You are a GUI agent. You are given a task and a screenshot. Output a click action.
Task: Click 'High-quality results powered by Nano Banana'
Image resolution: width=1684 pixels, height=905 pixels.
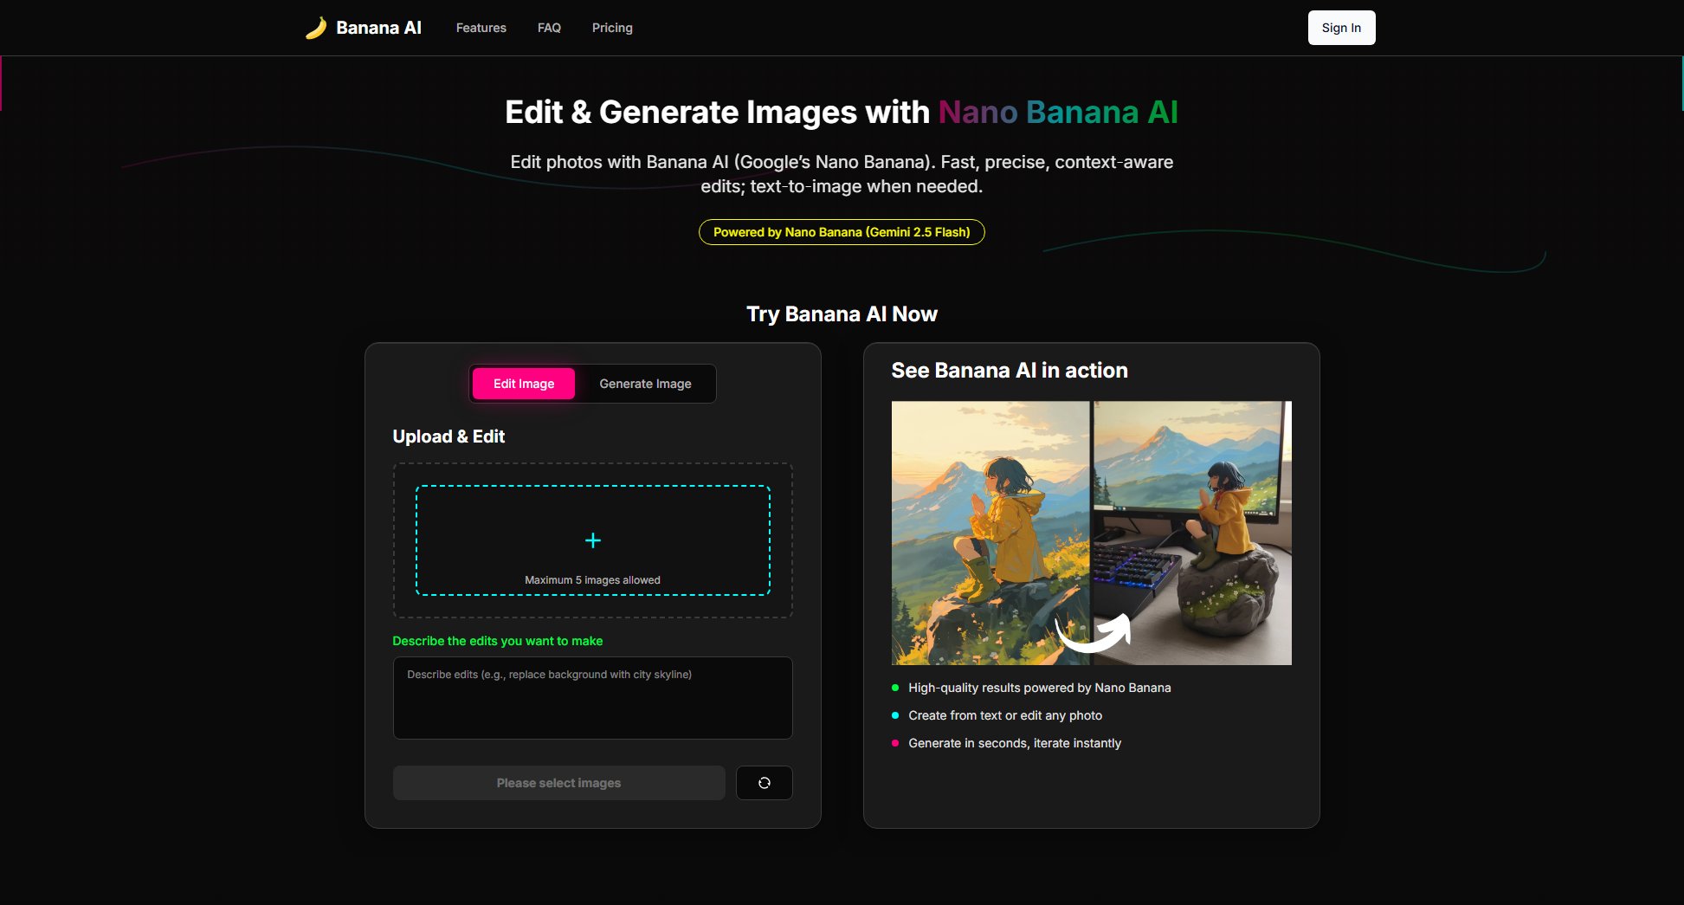[x=1040, y=688]
